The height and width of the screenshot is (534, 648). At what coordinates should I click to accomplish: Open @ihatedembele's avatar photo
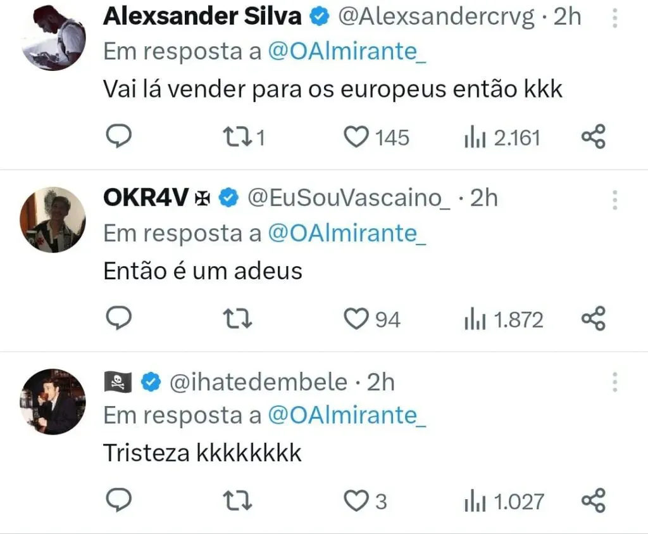(x=54, y=402)
